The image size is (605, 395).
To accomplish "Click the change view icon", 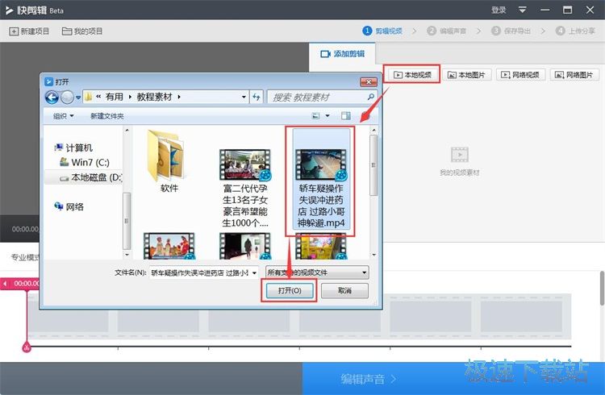I will (316, 116).
